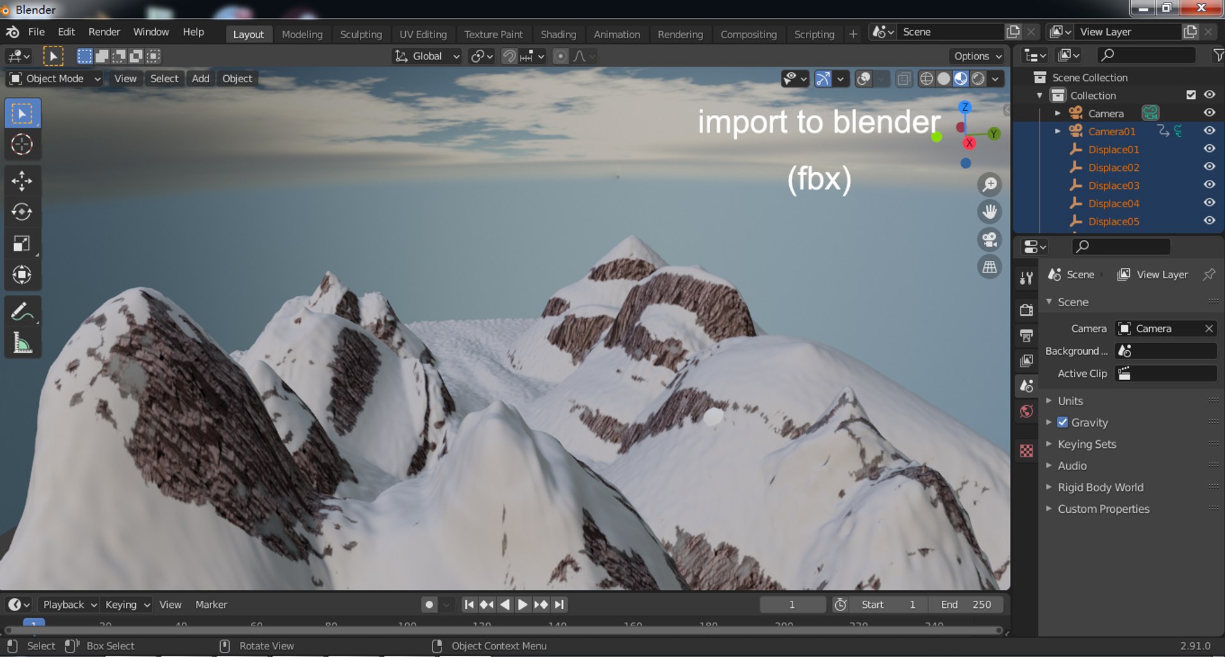Switch to the Sculpting workspace tab
Image resolution: width=1225 pixels, height=657 pixels.
[x=360, y=34]
